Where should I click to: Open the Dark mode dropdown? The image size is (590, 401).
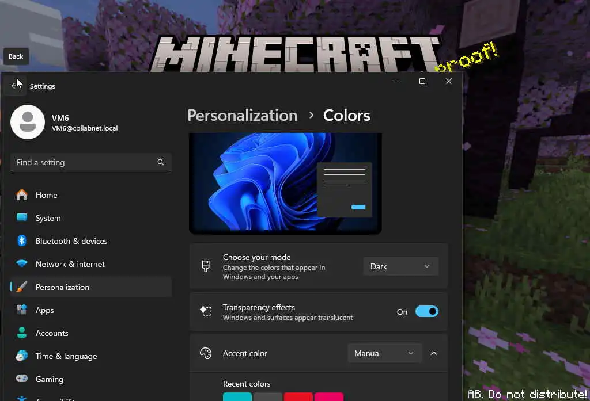pos(400,266)
